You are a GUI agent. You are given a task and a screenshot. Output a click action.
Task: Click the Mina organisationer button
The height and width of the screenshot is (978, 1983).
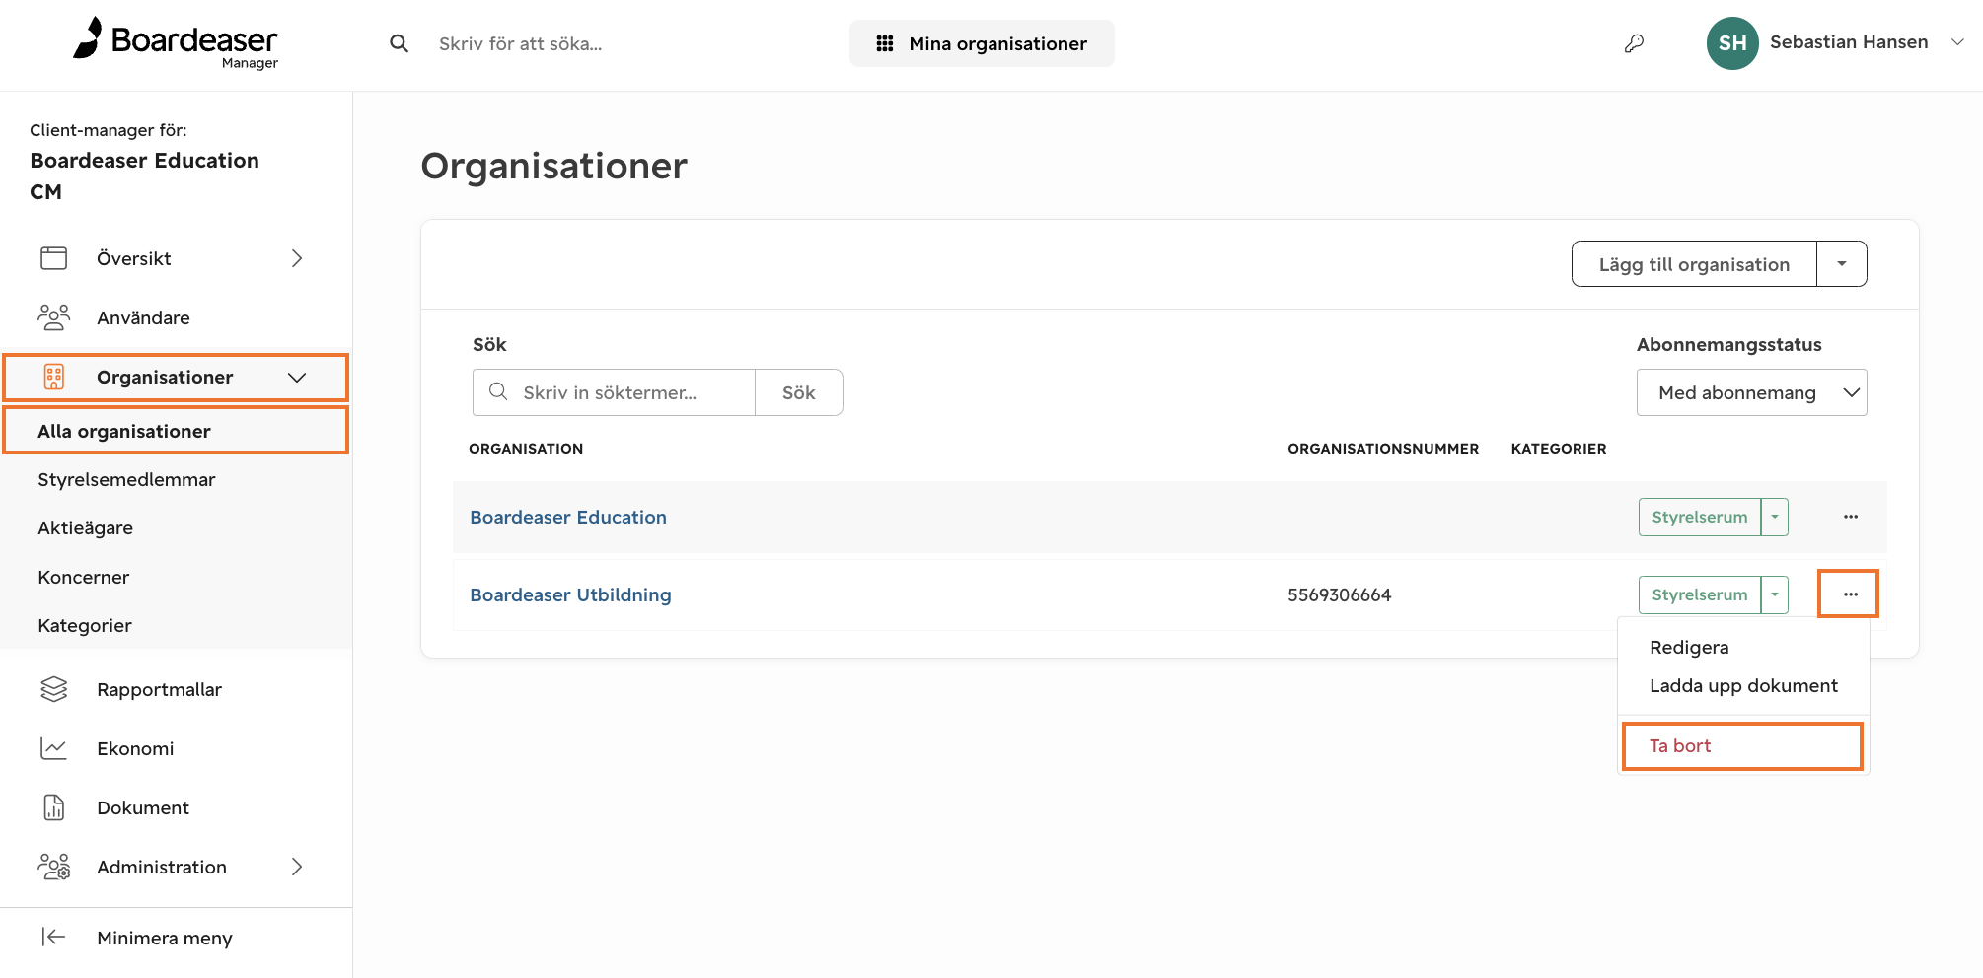(982, 43)
